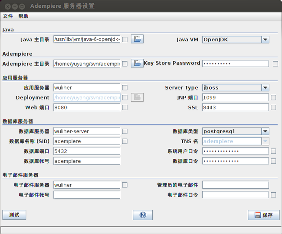The image size is (282, 234).
Task: Toggle checkbox beside 电子邮件口令 field
Action: (x=273, y=195)
